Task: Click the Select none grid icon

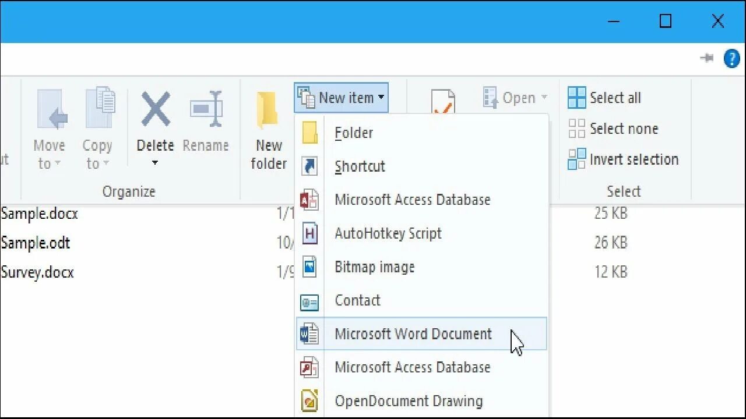Action: click(x=576, y=129)
